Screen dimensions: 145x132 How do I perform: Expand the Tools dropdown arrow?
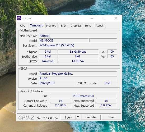78,117
